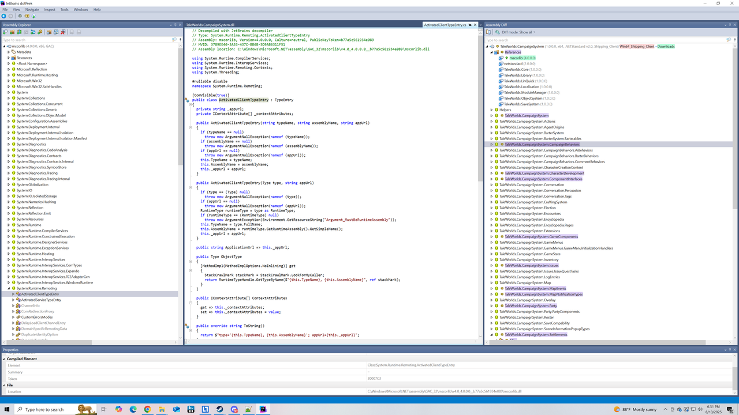Open the Inspect menu
The width and height of the screenshot is (739, 415).
[50, 10]
